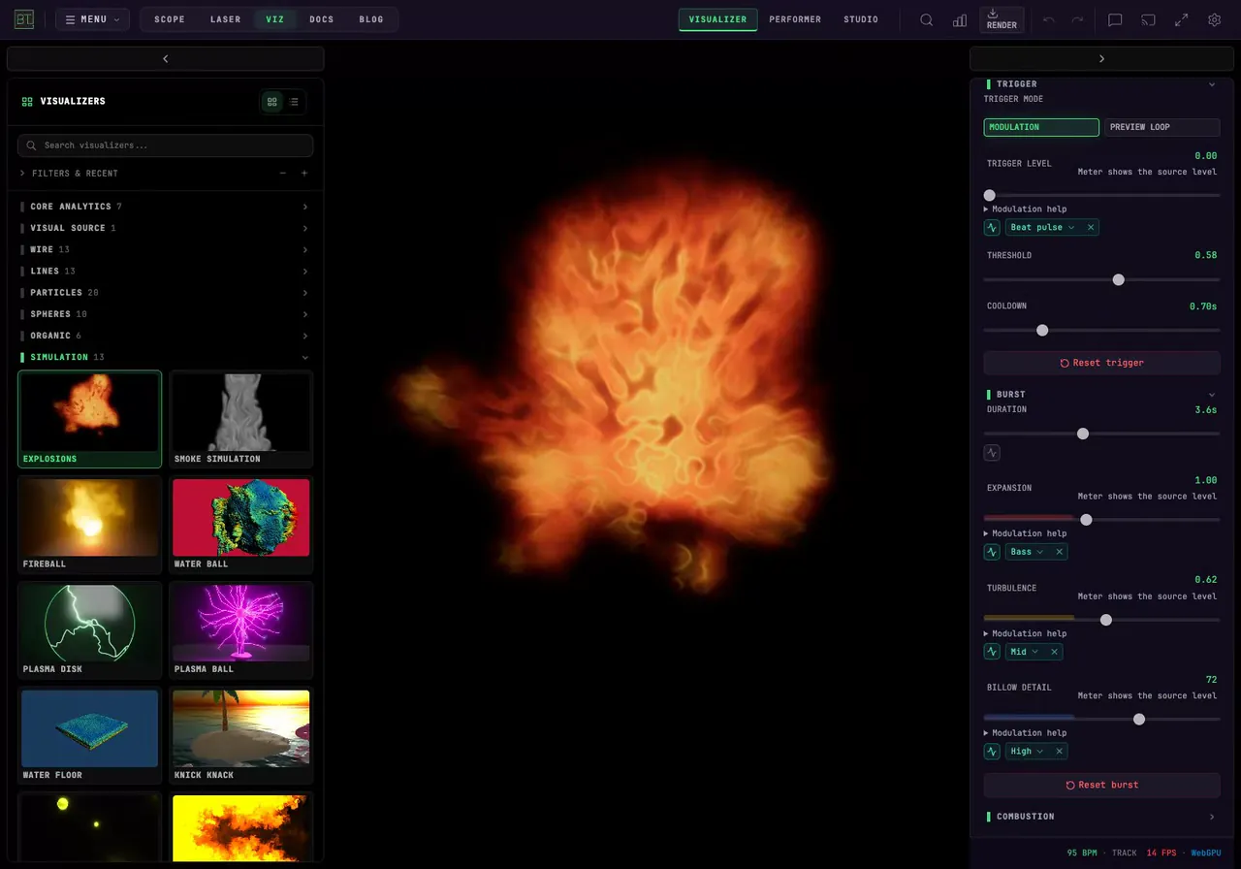
Task: Switch to Performer mode
Action: coord(795,19)
